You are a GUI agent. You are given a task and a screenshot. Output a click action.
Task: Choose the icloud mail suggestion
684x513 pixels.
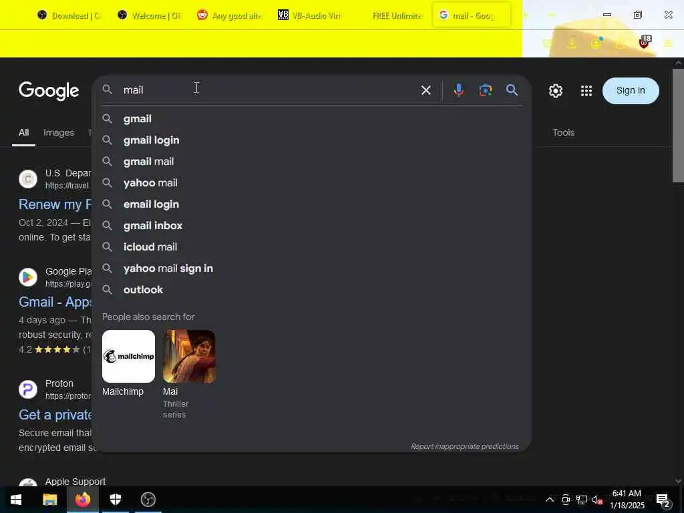click(311, 247)
